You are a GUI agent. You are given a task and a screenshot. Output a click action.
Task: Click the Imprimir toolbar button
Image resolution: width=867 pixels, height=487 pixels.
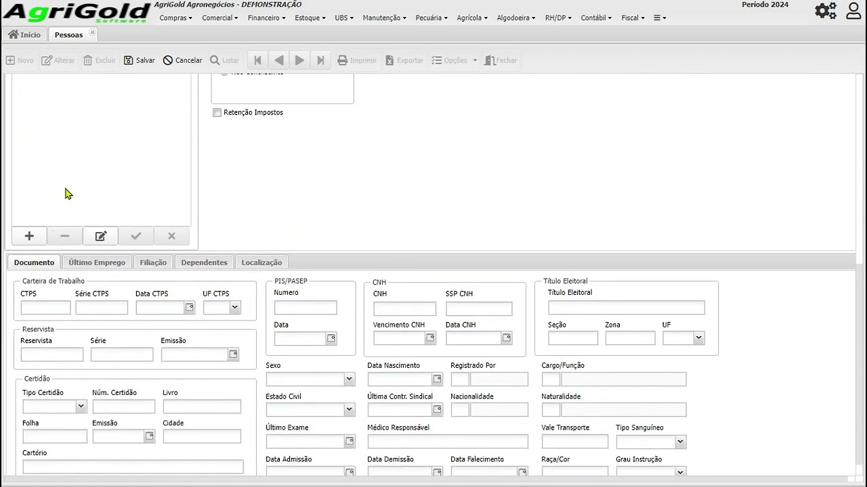point(357,60)
